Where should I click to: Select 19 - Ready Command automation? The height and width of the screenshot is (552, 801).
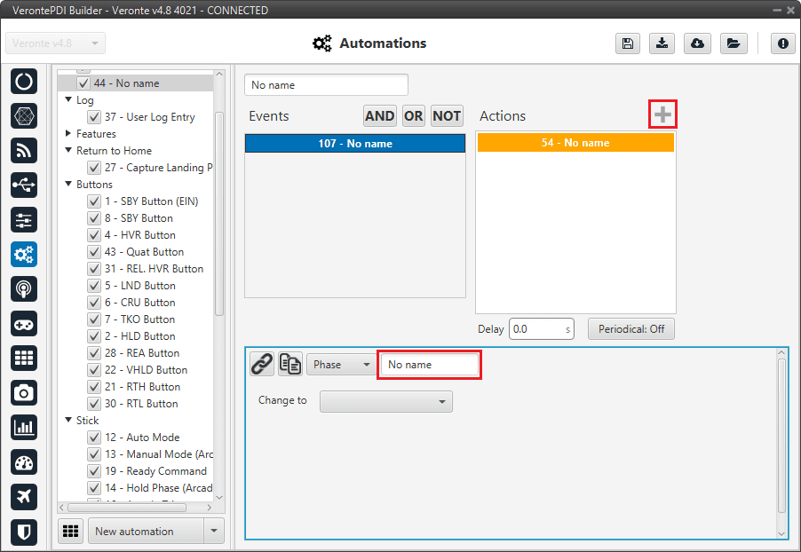(x=155, y=471)
